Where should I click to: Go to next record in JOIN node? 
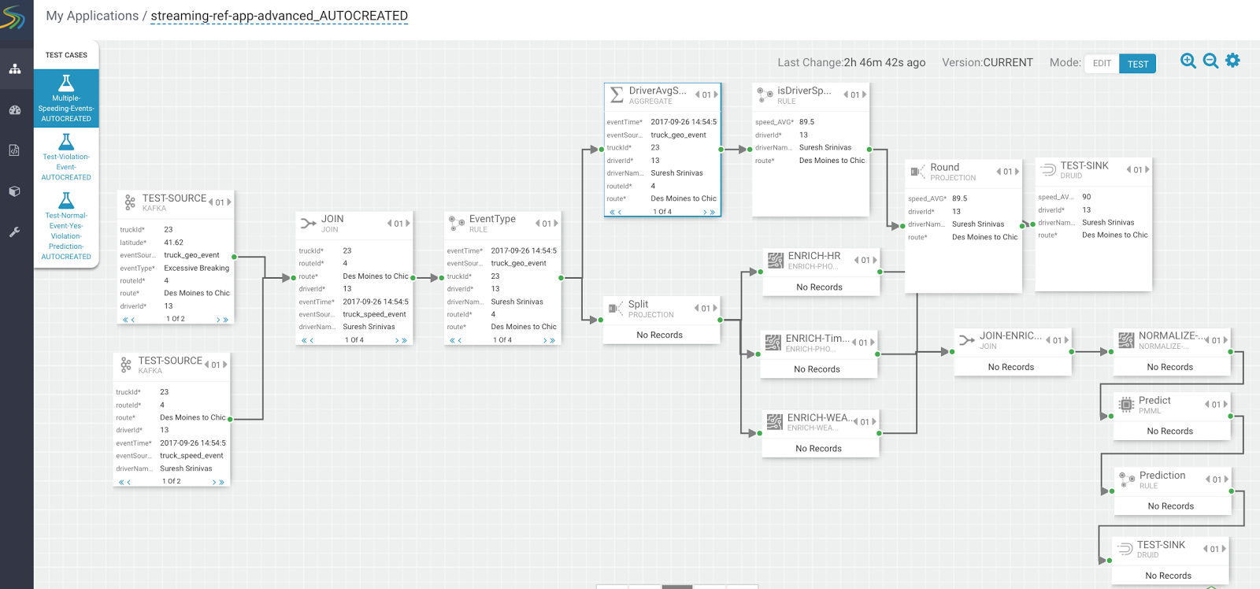click(x=397, y=340)
